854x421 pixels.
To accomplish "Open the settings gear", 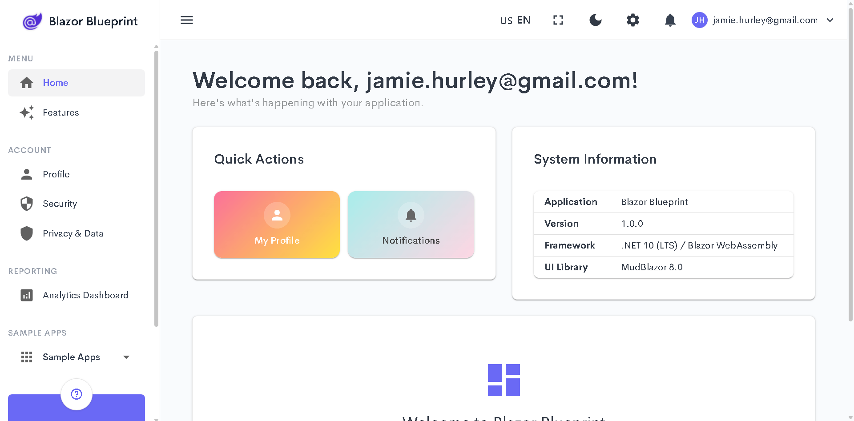I will (x=632, y=20).
